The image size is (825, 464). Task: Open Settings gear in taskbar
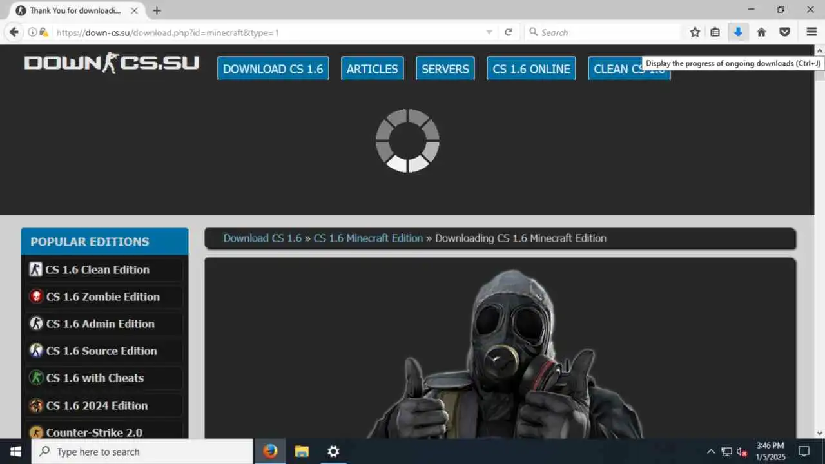[333, 451]
